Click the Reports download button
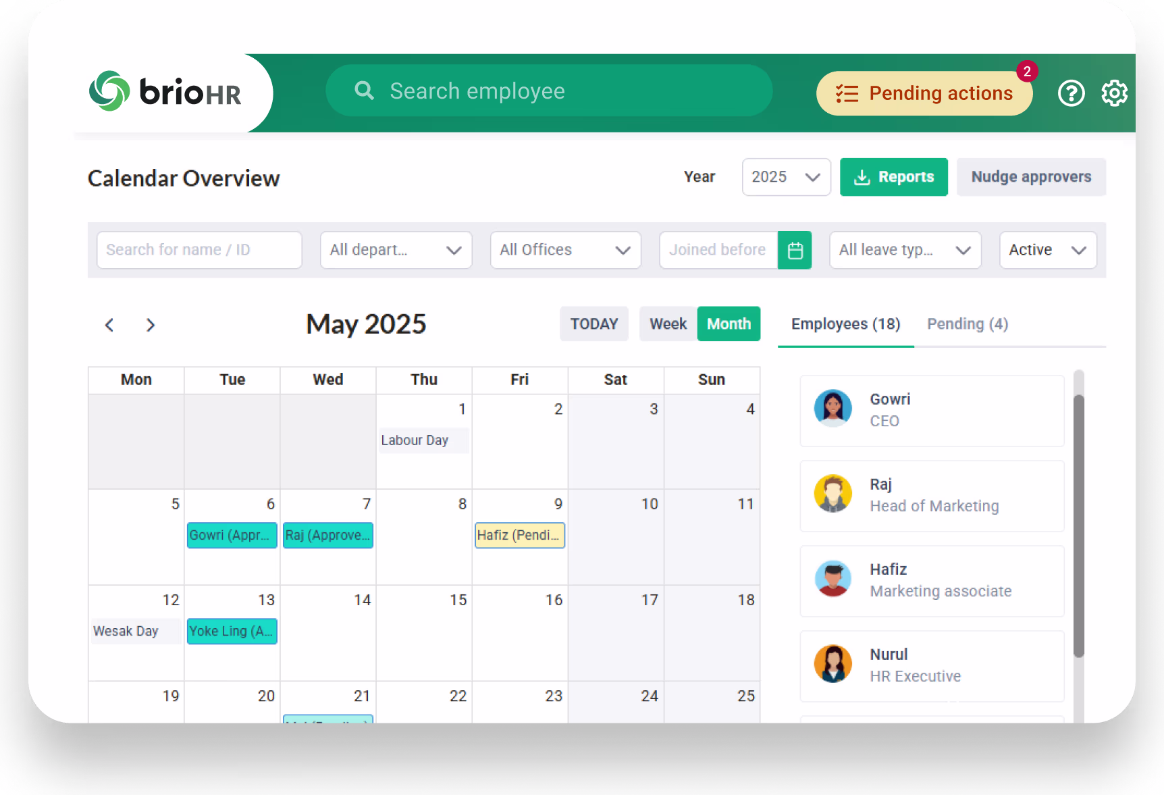1164x795 pixels. (x=893, y=177)
